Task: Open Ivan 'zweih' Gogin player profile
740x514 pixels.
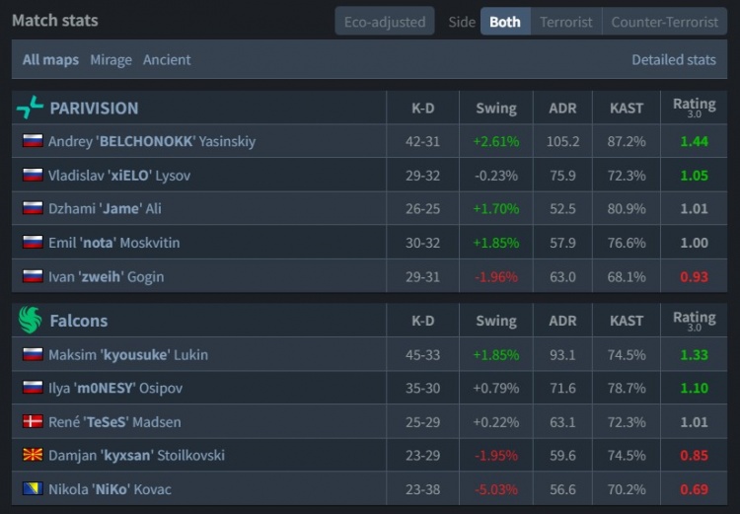Action: click(106, 276)
